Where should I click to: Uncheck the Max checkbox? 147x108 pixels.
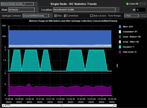coord(56,16)
